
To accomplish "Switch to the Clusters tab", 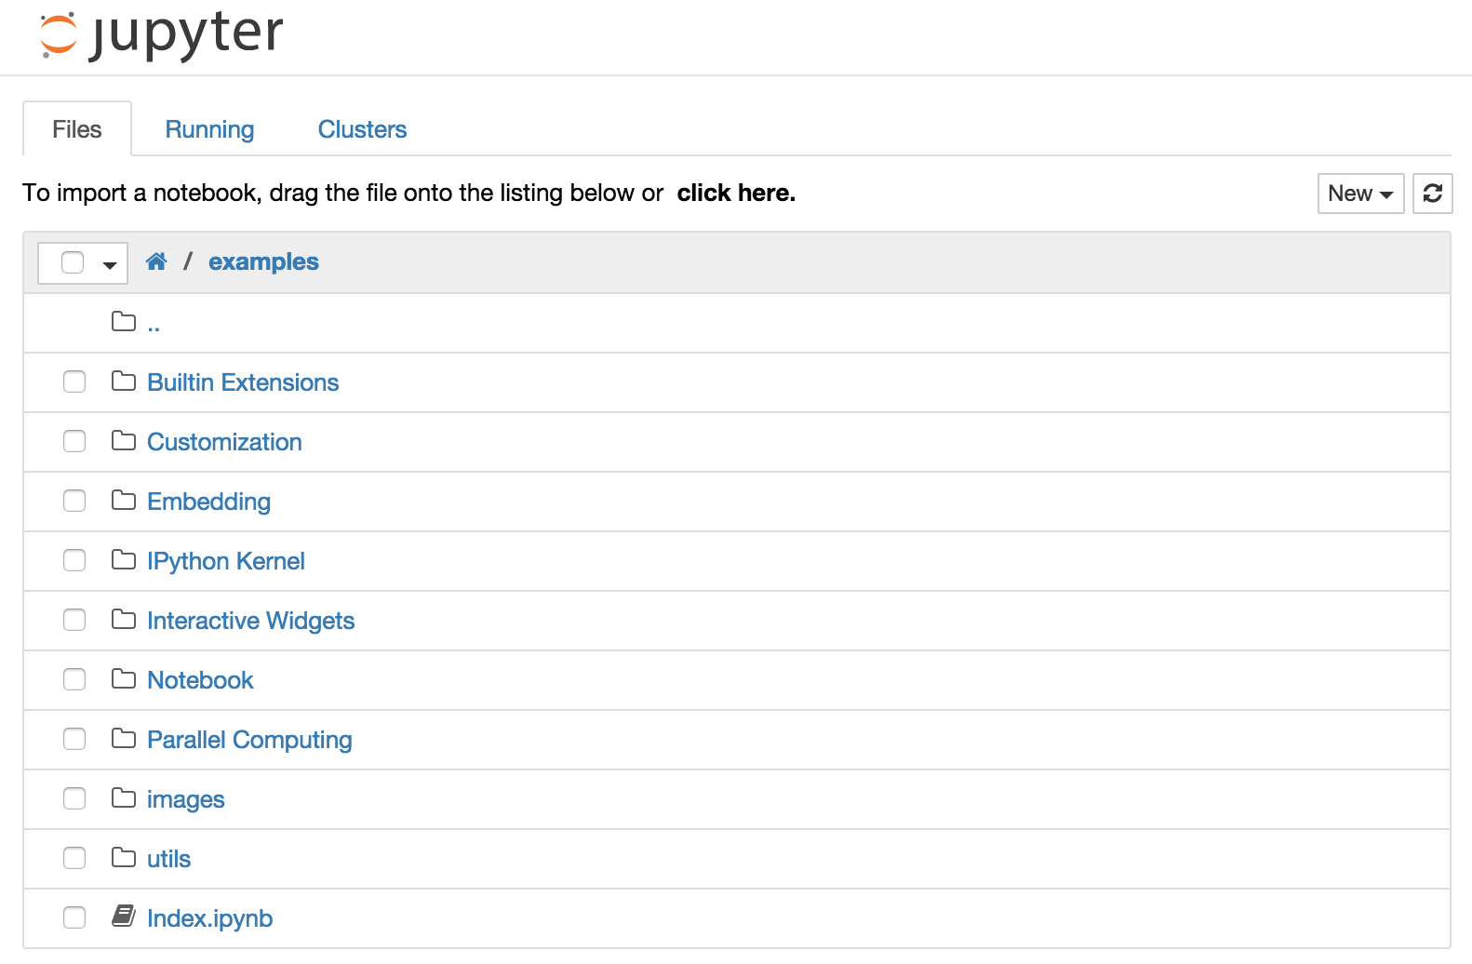I will pyautogui.click(x=362, y=129).
